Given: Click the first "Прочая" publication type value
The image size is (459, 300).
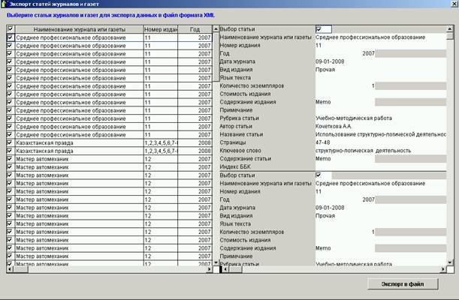Looking at the screenshot, I should [325, 70].
